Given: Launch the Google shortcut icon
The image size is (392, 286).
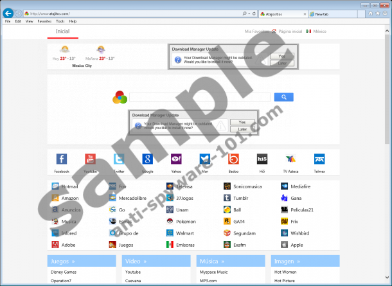Looking at the screenshot, I should (x=147, y=159).
